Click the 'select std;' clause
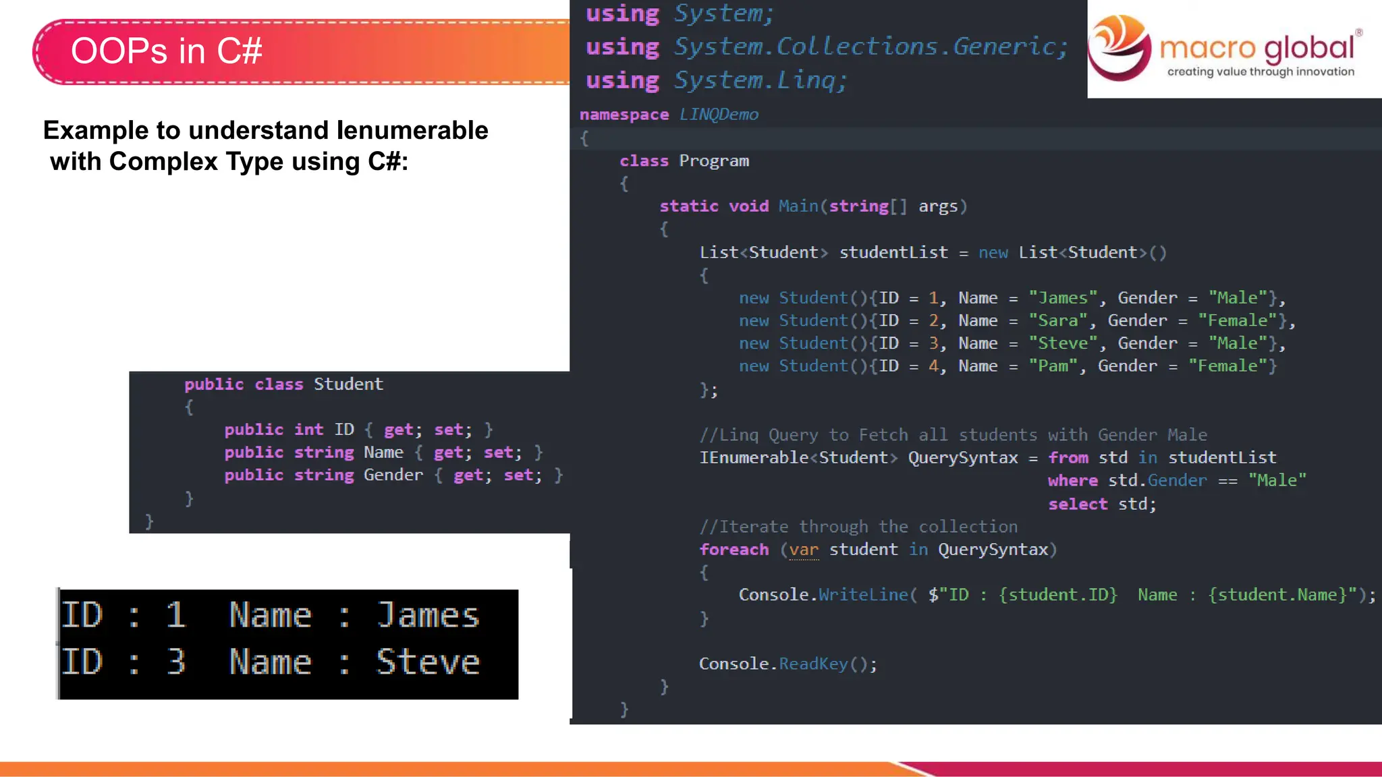1382x777 pixels. (1102, 504)
